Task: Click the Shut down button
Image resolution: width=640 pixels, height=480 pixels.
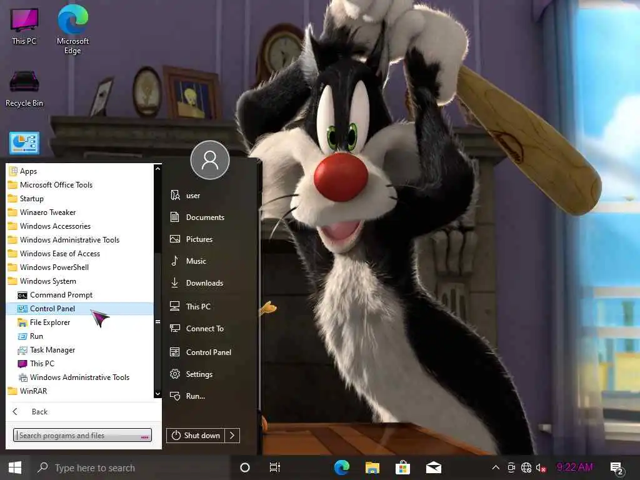Action: (x=195, y=436)
